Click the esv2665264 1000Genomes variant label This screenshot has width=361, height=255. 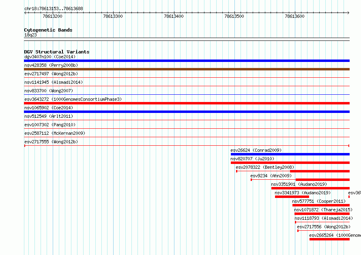335,235
